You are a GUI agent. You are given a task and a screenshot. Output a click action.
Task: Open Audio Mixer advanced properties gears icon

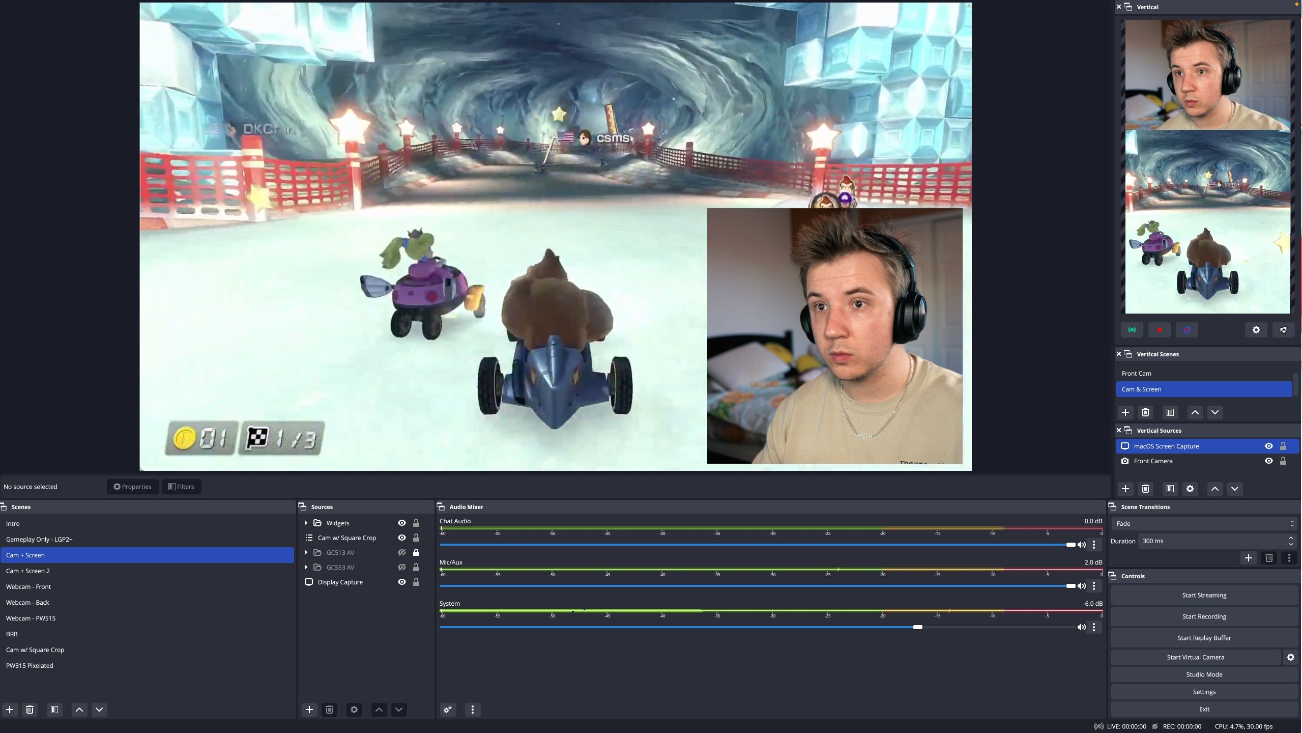448,710
